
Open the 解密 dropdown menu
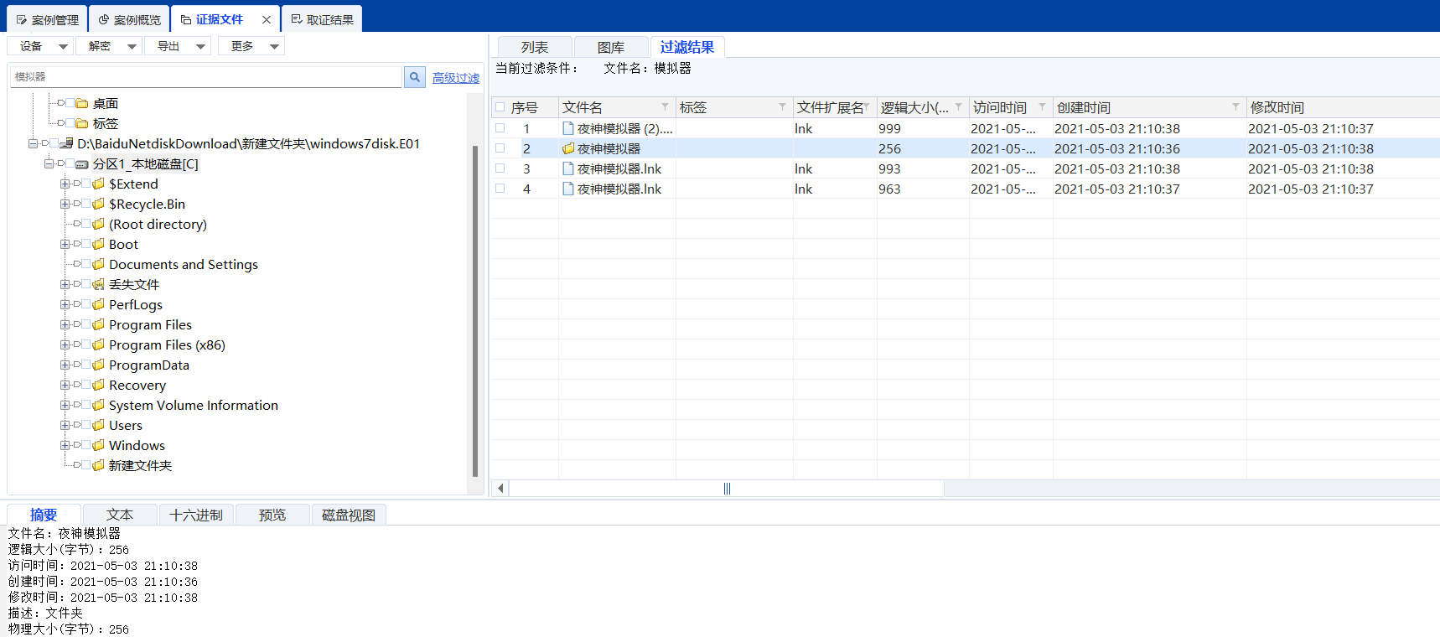click(109, 46)
